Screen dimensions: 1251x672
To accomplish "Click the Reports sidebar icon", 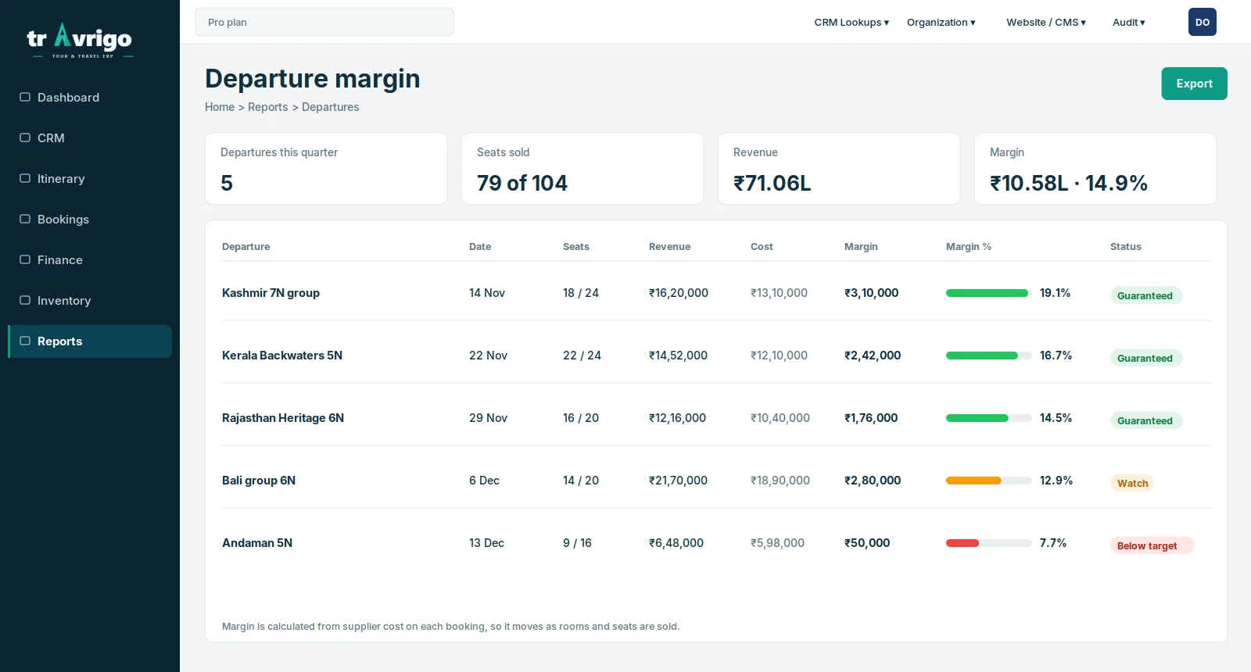I will 25,341.
